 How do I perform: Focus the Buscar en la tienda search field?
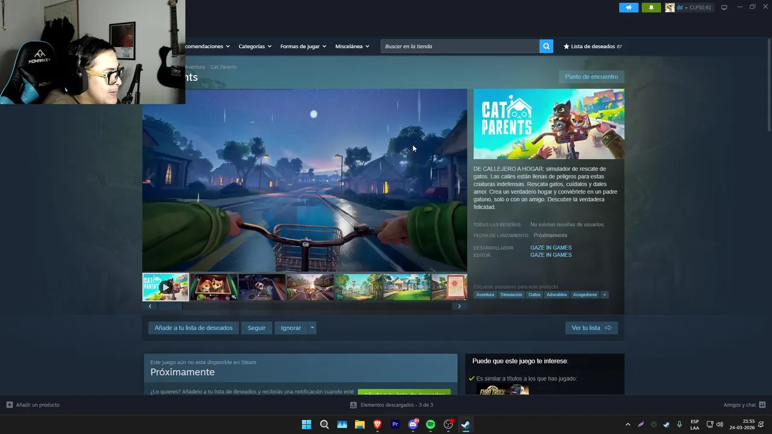[x=460, y=46]
